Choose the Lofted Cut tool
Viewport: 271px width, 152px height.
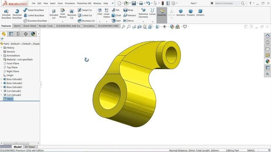(85, 15)
